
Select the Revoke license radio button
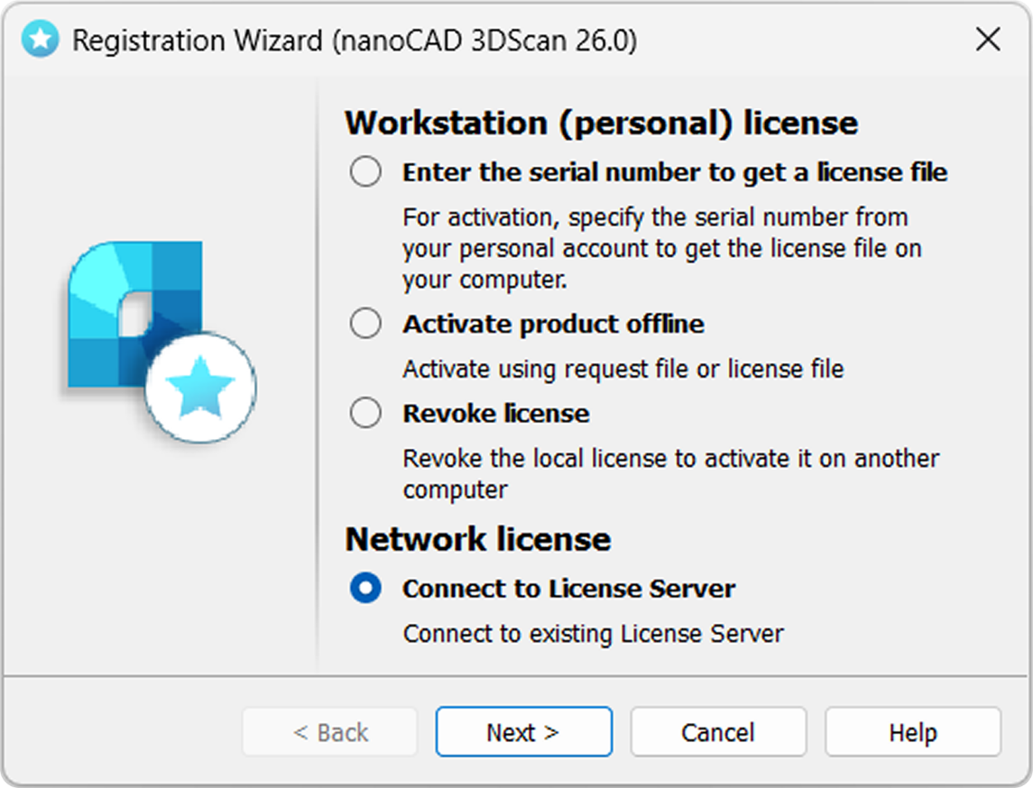point(365,414)
